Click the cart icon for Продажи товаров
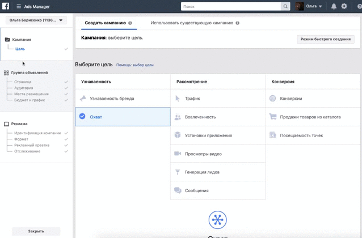The image size is (362, 238). [273, 117]
